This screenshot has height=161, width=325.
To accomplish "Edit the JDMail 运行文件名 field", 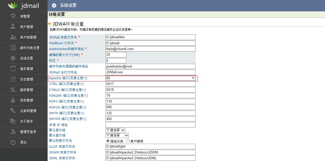I will coord(150,72).
